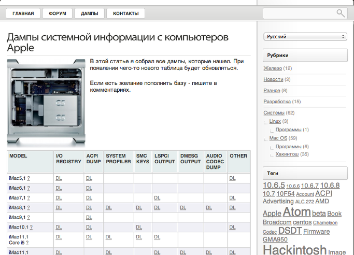Open the Разное category link
354x255 pixels.
pyautogui.click(x=272, y=91)
